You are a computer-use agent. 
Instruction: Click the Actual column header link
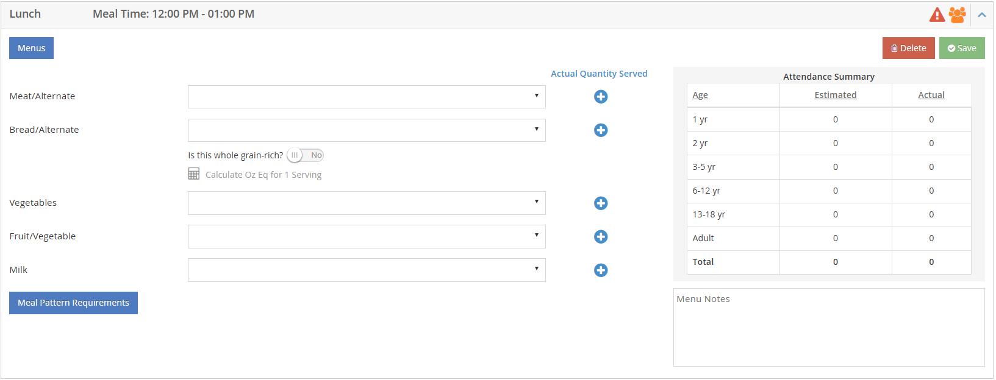click(x=931, y=95)
